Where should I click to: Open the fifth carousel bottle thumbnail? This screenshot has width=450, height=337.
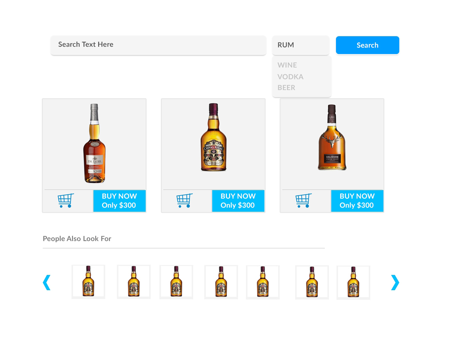(x=263, y=282)
